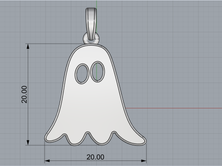Select the ghost's right eye oval
Viewport: 222px width, 166px height.
98,71
